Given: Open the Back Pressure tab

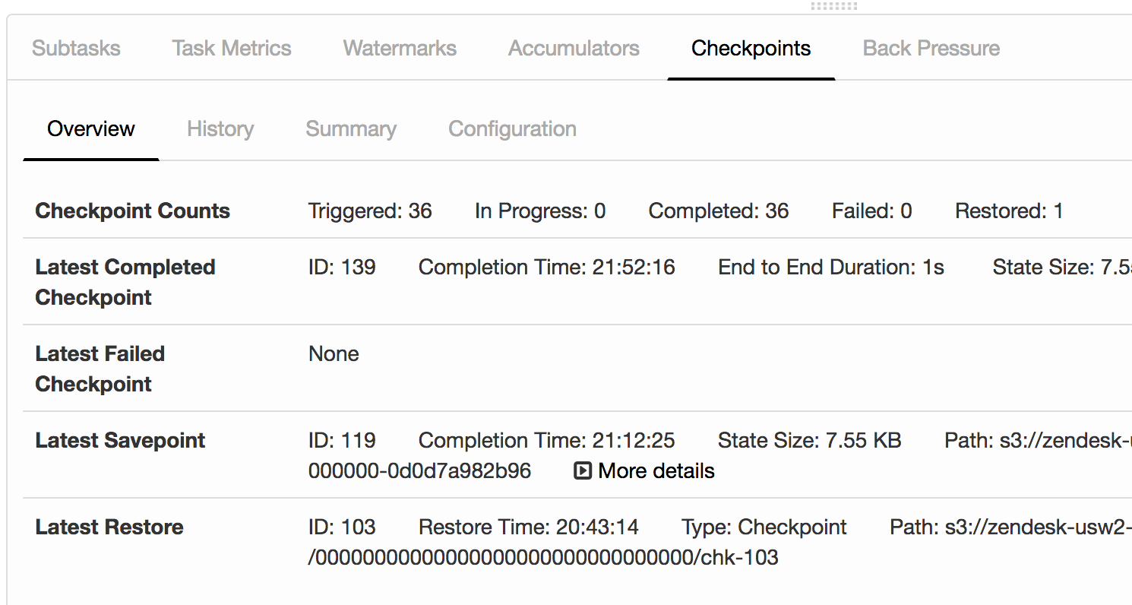Looking at the screenshot, I should pyautogui.click(x=931, y=49).
